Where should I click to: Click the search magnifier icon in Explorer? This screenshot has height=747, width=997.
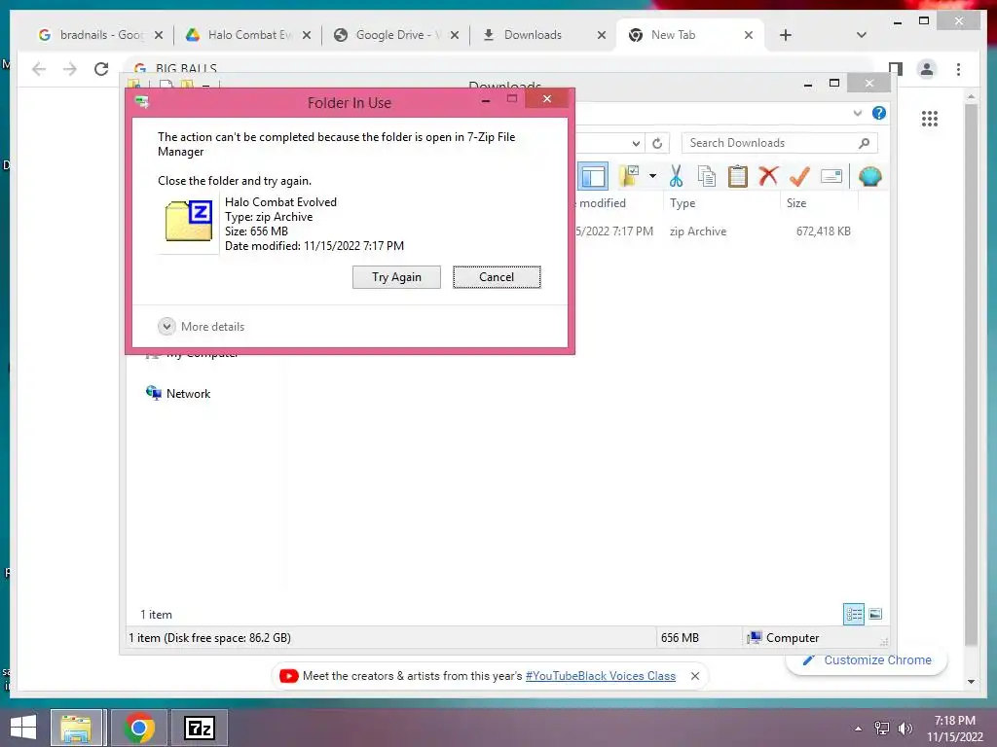tap(864, 143)
